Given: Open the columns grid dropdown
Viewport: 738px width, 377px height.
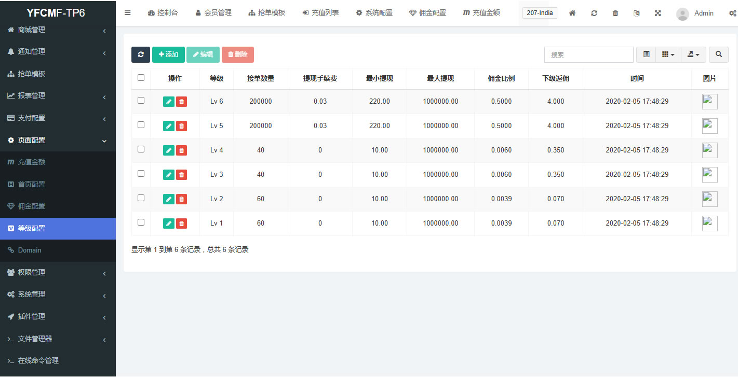Looking at the screenshot, I should pyautogui.click(x=668, y=54).
